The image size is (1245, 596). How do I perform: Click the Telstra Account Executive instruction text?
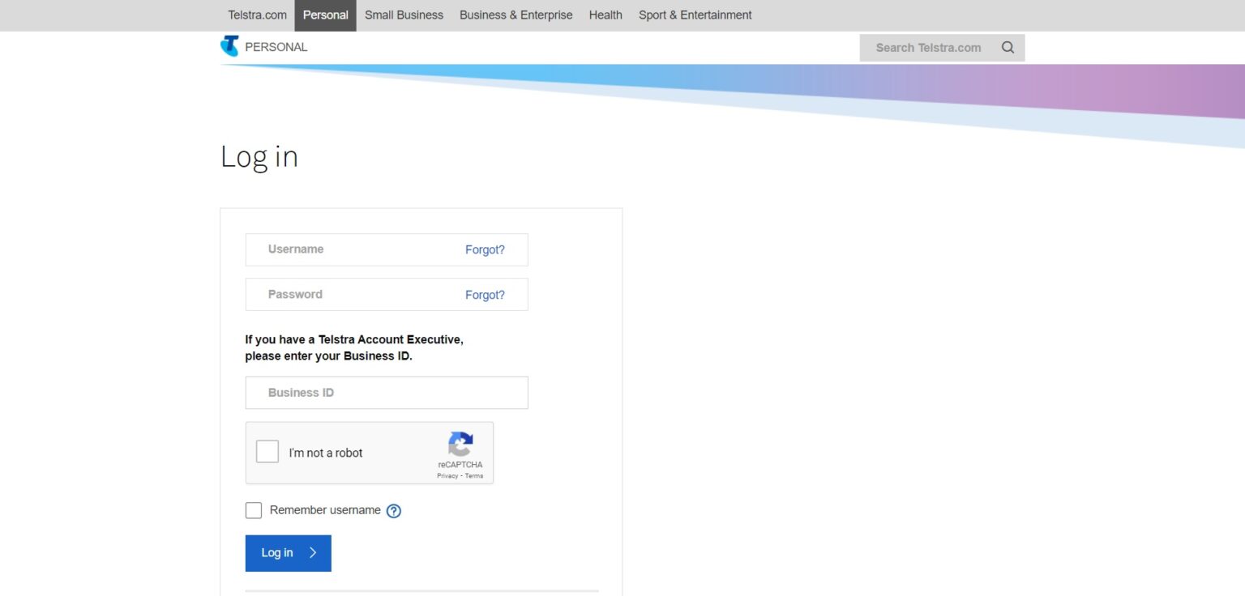(x=354, y=348)
